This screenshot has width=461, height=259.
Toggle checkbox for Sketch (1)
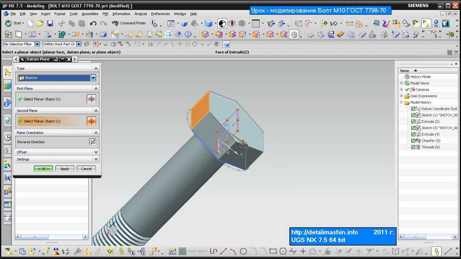point(413,115)
